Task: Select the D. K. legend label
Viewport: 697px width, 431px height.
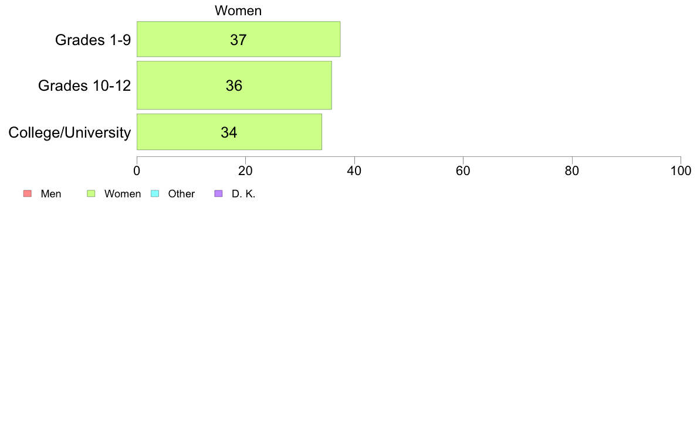Action: 243,194
